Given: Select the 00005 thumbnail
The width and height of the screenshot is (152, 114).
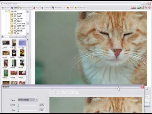Looking at the screenshot, I should point(14,63).
